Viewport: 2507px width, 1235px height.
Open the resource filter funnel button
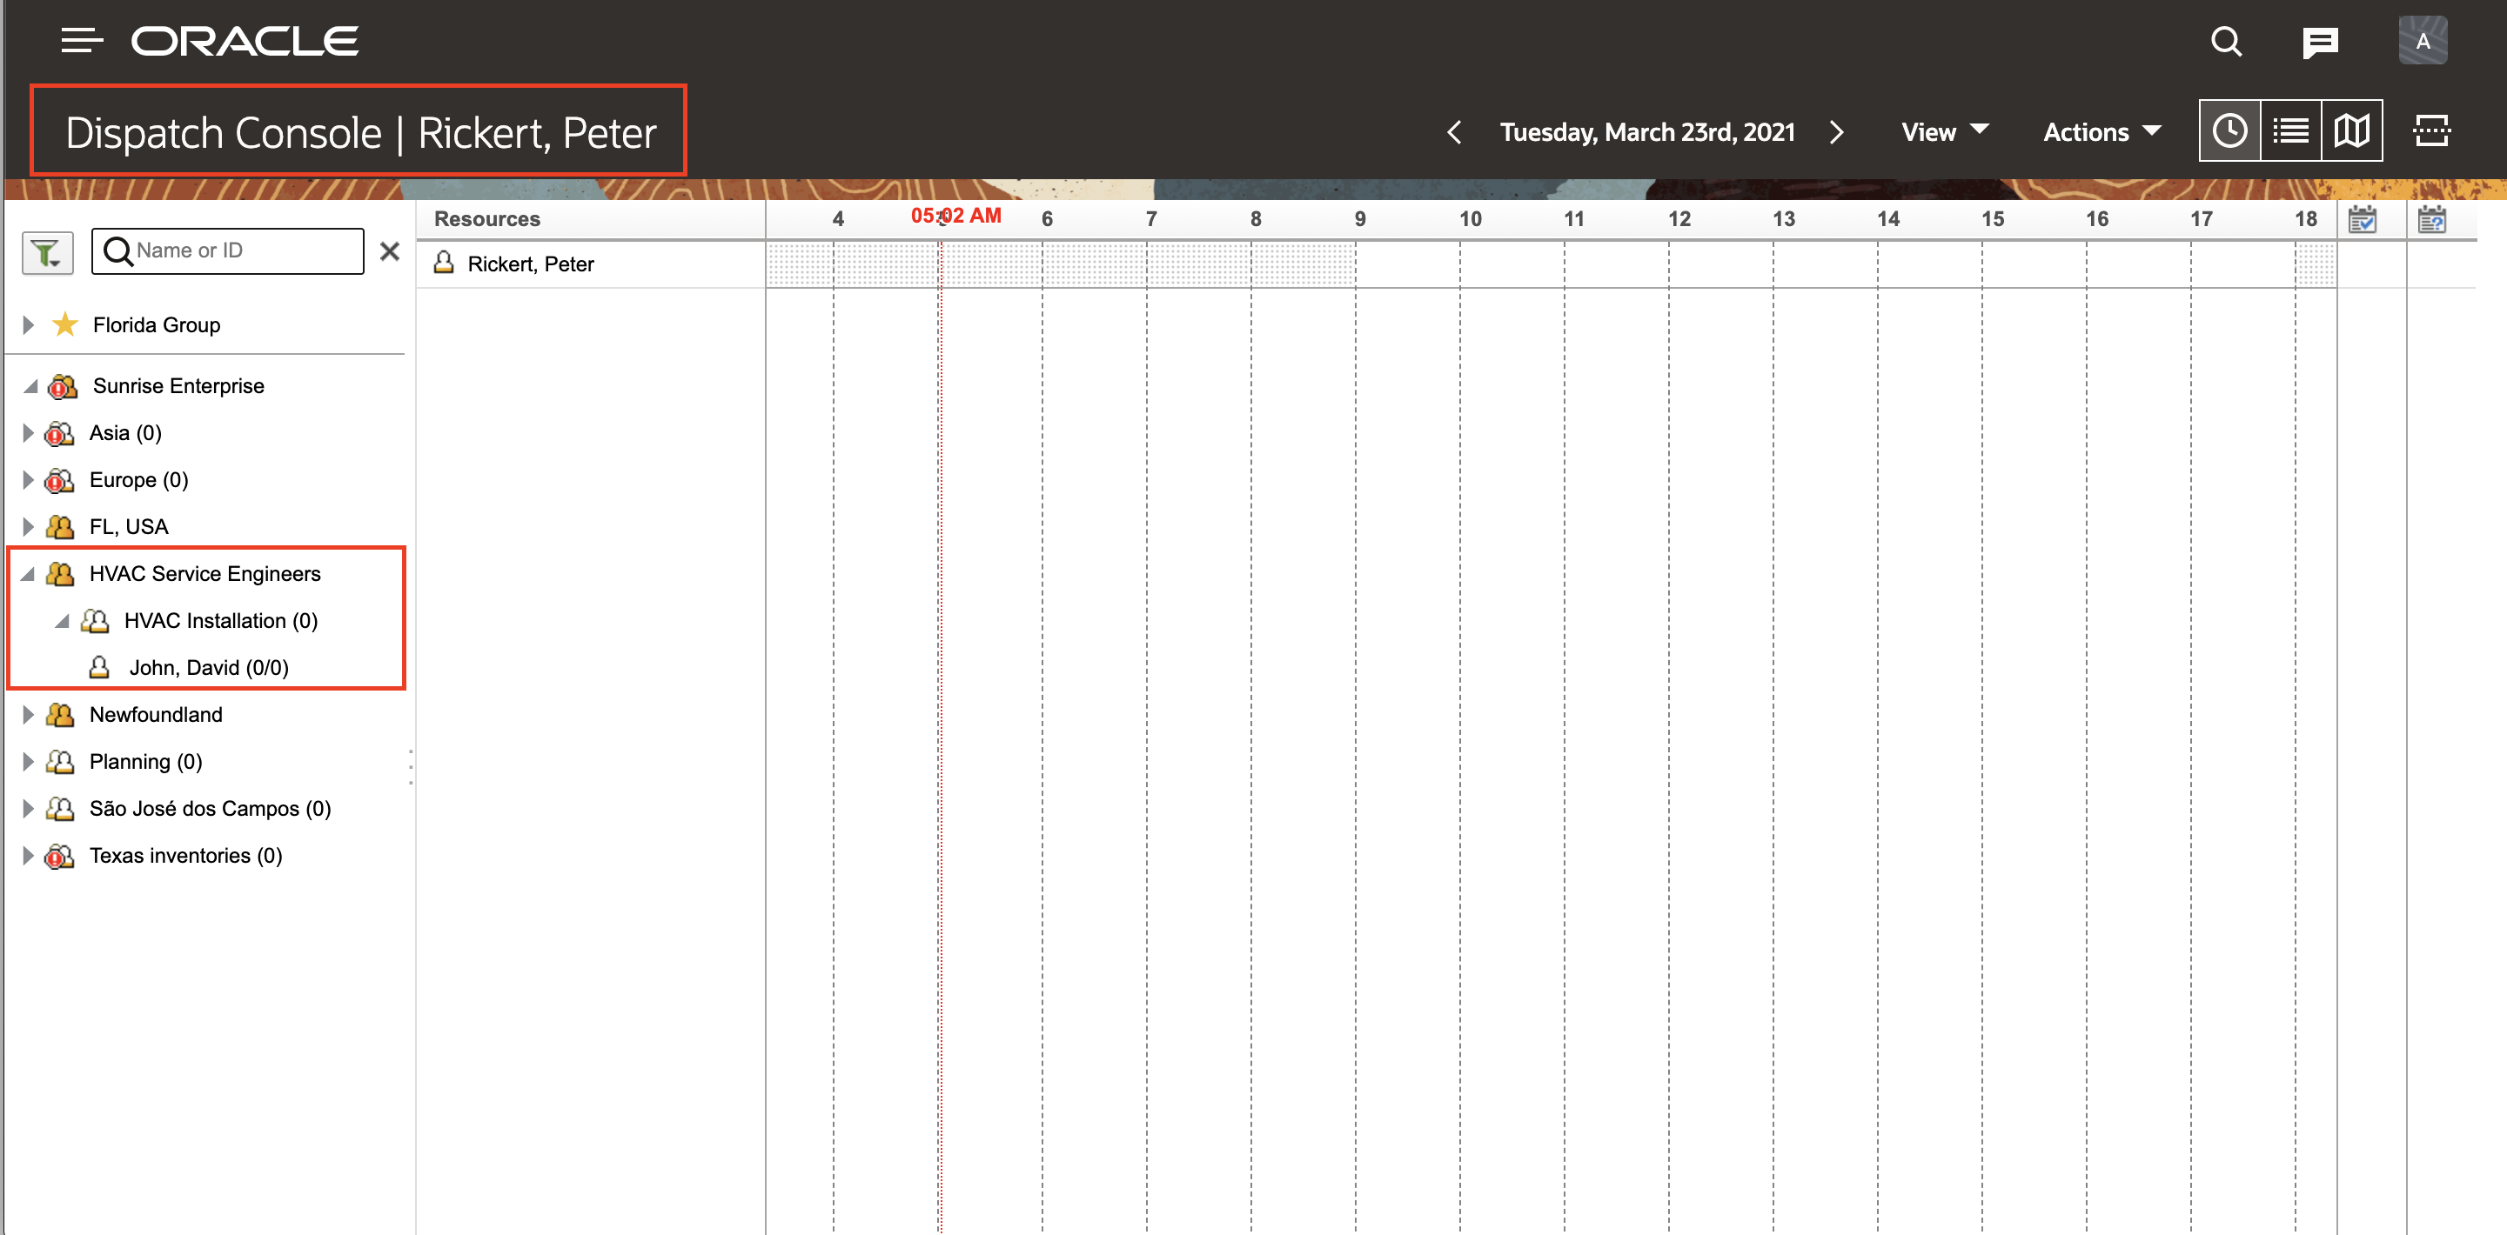tap(47, 253)
